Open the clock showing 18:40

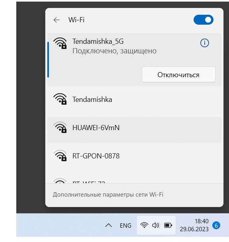pos(194,225)
